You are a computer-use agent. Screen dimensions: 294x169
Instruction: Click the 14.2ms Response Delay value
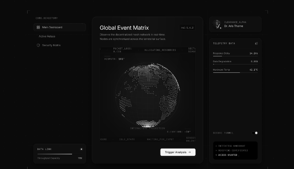click(254, 53)
